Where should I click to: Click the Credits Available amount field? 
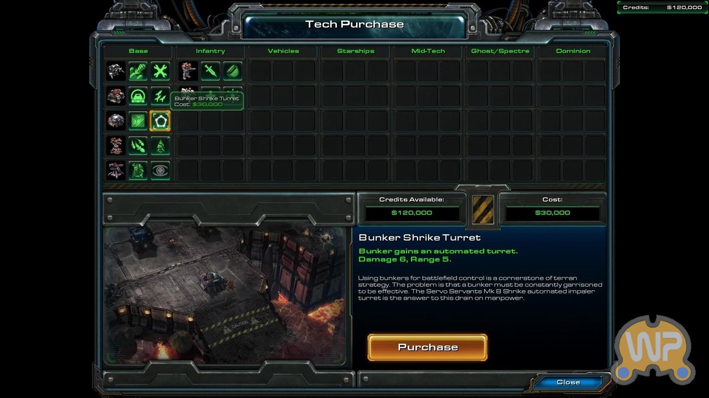(x=412, y=213)
